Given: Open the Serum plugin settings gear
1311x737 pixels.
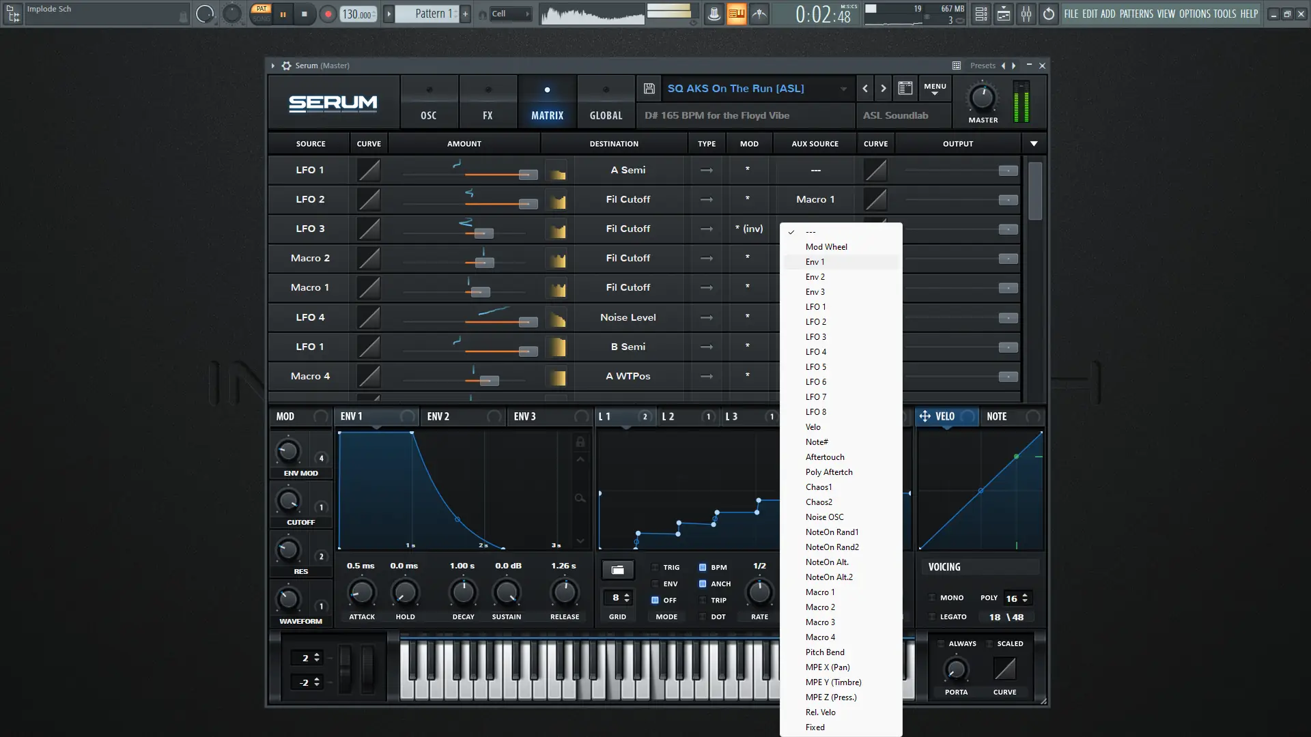Looking at the screenshot, I should [x=286, y=66].
